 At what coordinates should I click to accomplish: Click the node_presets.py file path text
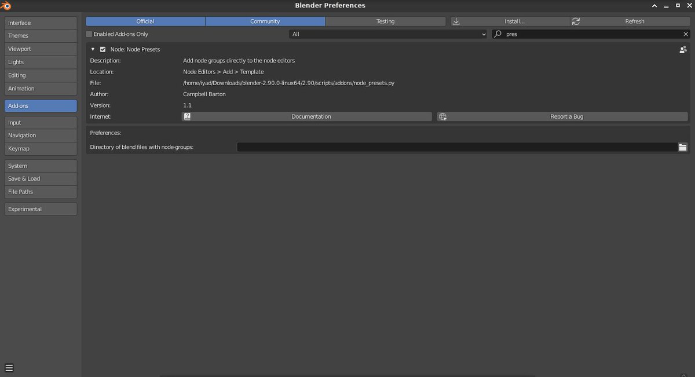(289, 83)
